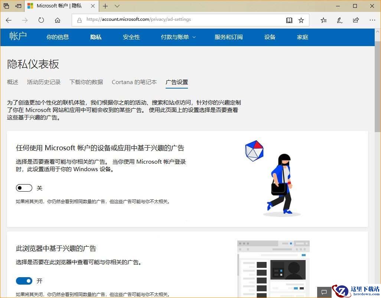Open a new tab with plus icon
Viewport: 381px width, 298px height.
pos(105,6)
